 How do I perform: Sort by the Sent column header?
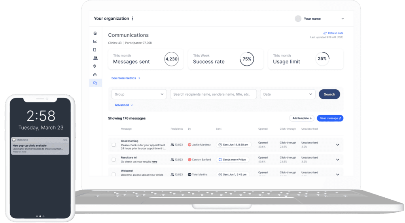pyautogui.click(x=218, y=129)
